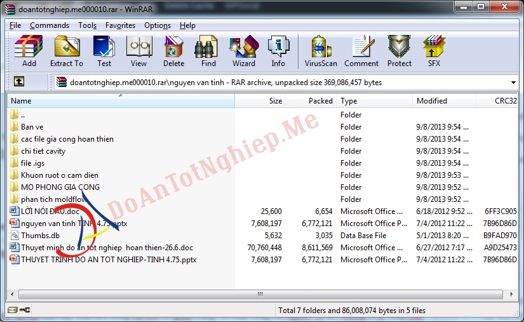Screen dimensions: 524x322
Task: Click the scroll left arrow
Action: click(12, 294)
